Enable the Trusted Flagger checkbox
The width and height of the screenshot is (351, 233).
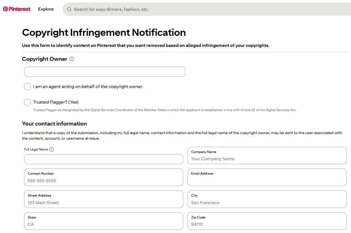pyautogui.click(x=27, y=102)
